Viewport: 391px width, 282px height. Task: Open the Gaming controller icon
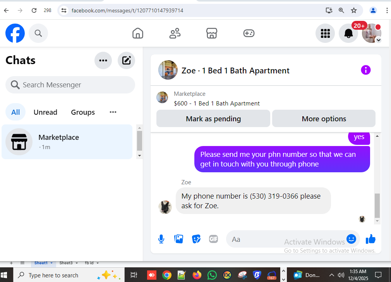point(249,33)
